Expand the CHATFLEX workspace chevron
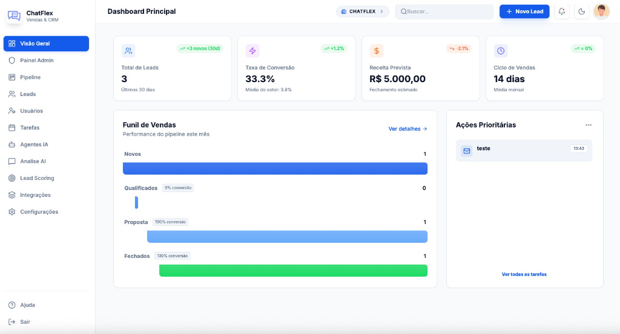This screenshot has height=334, width=620. point(381,11)
